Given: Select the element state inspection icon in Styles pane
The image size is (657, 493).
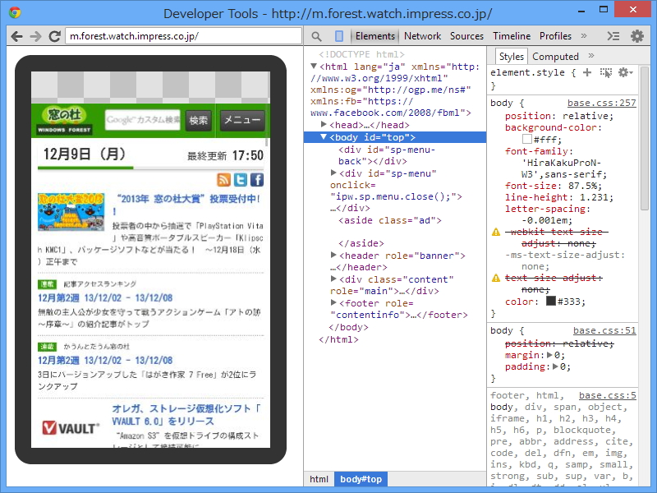Looking at the screenshot, I should click(604, 72).
